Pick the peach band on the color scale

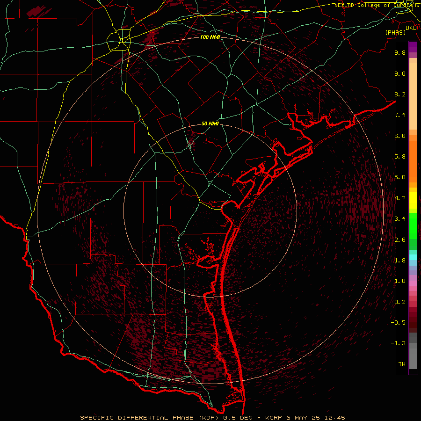(x=413, y=96)
